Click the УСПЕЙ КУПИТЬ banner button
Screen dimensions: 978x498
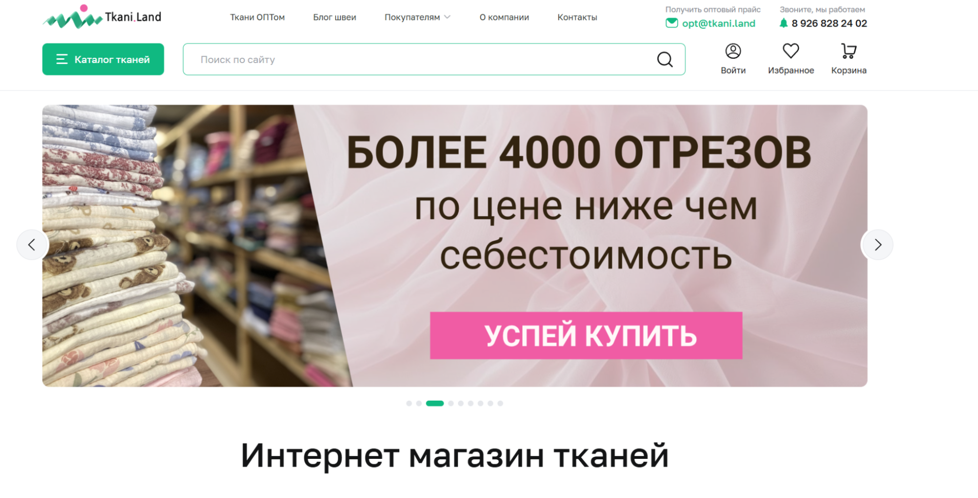coord(586,336)
